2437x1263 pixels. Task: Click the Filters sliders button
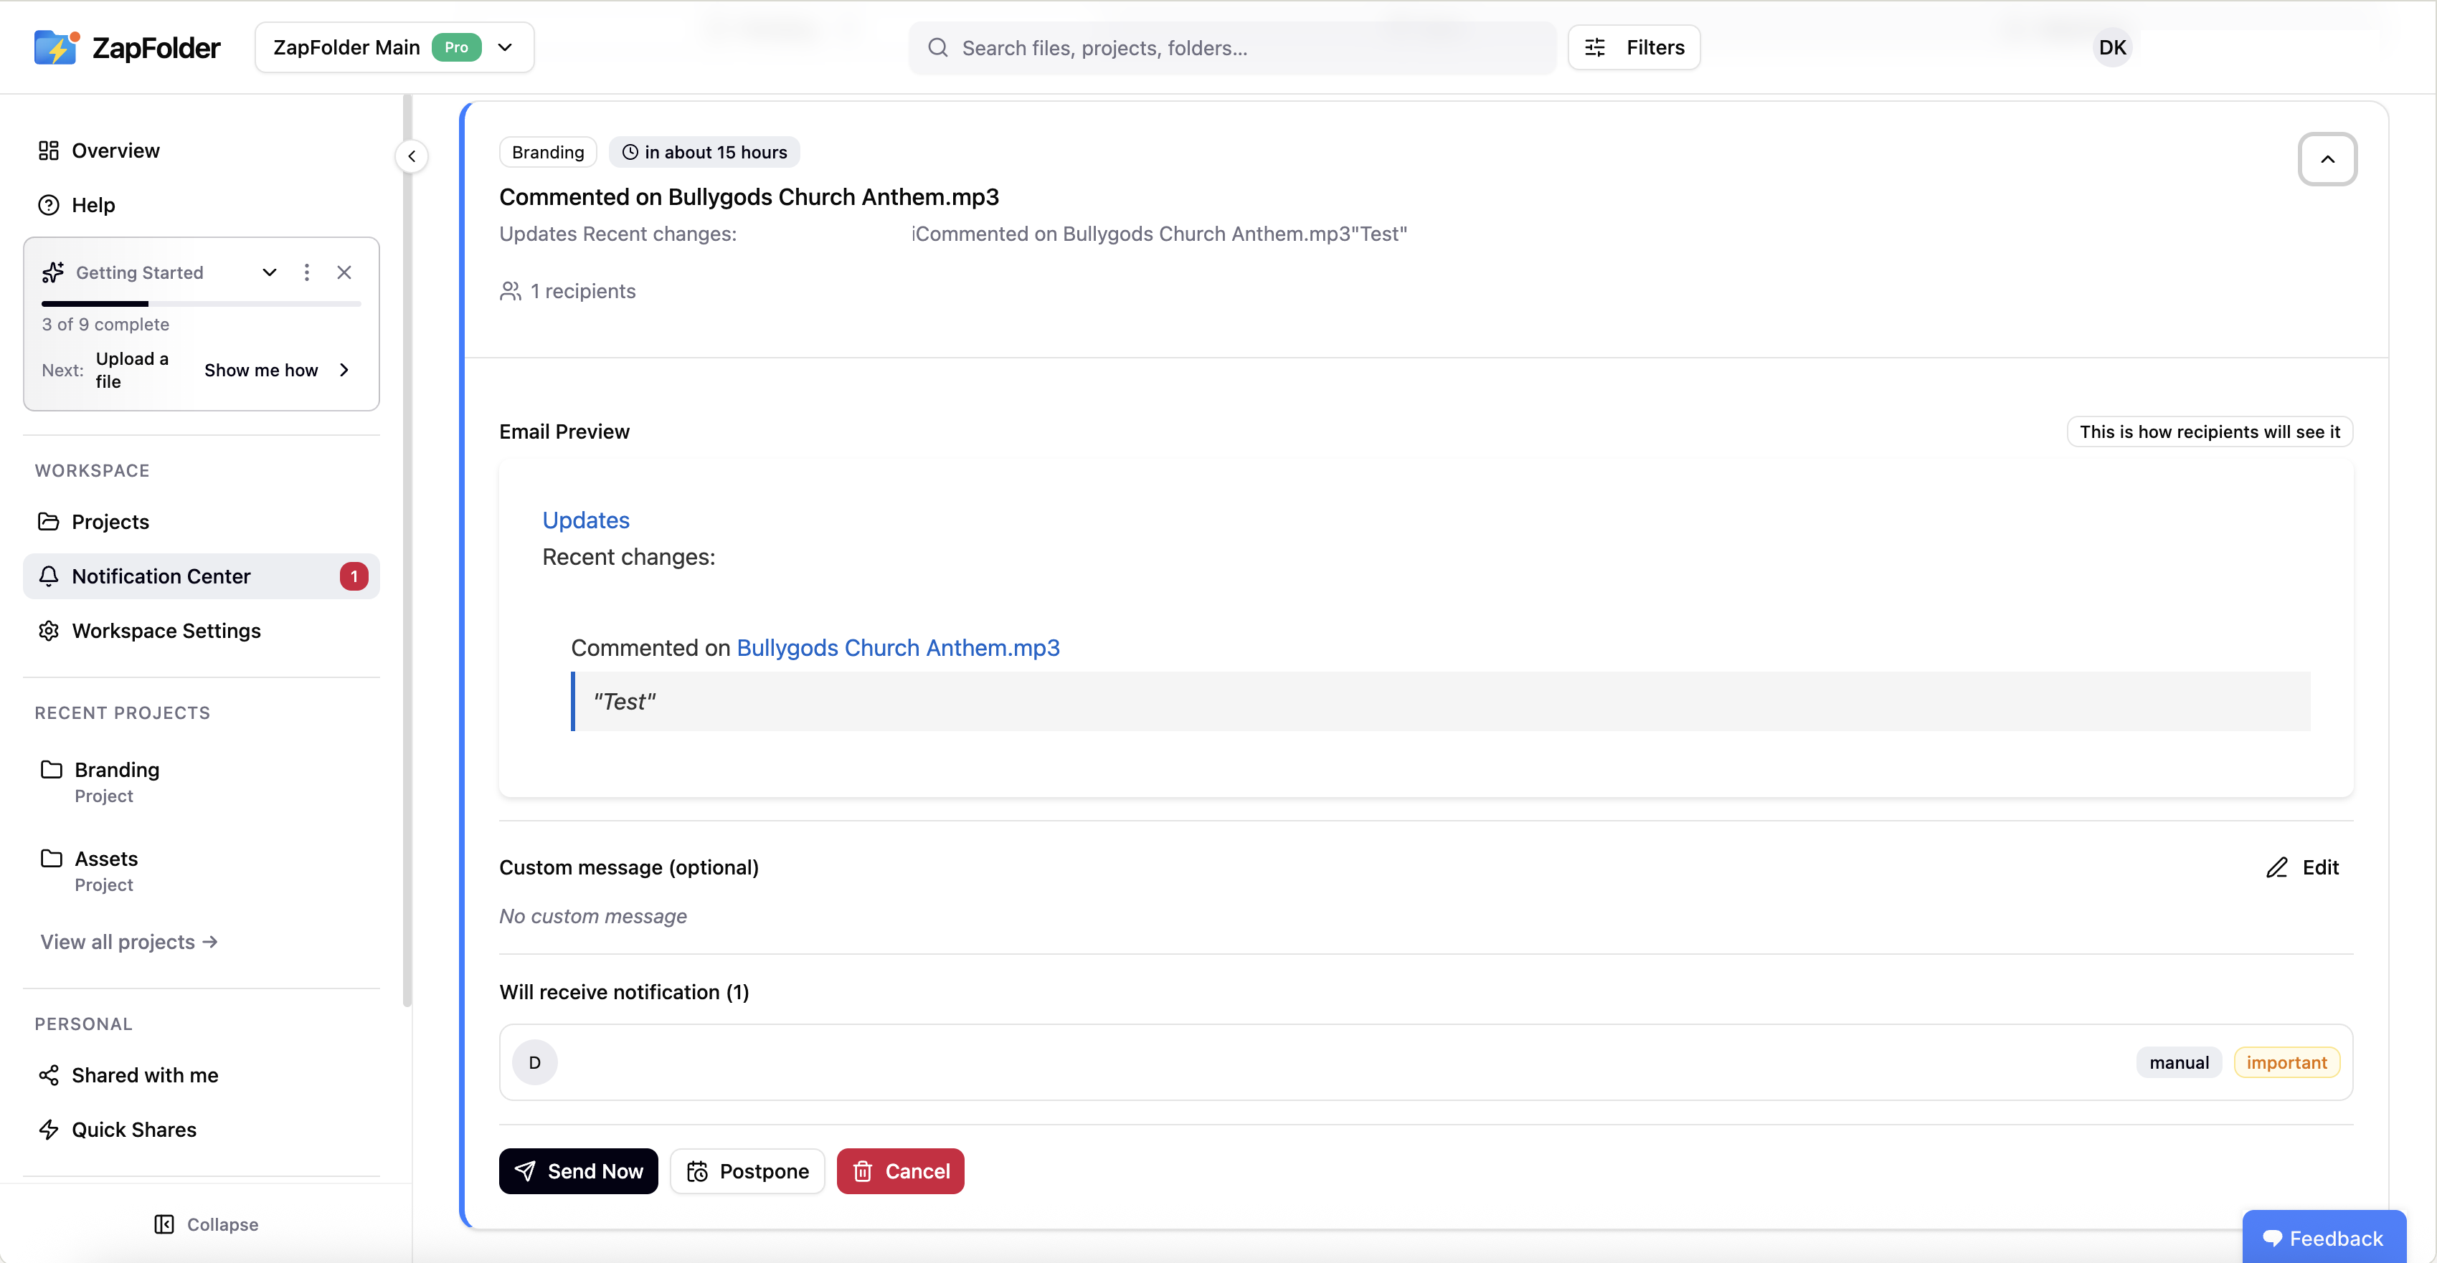coord(1634,47)
